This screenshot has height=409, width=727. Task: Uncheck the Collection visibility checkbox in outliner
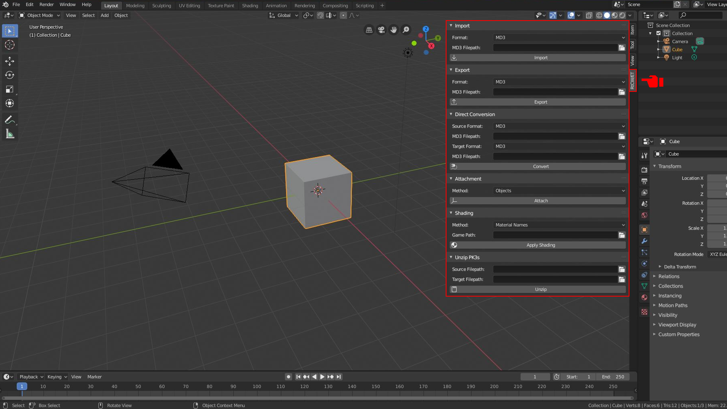click(658, 33)
